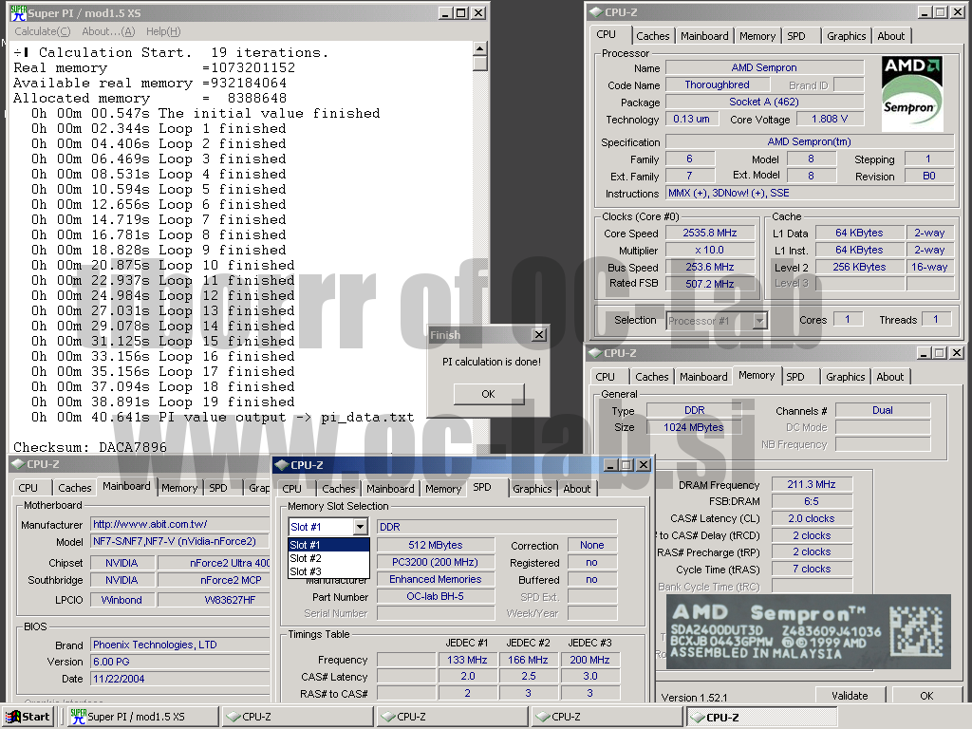Viewport: 972px width, 729px height.
Task: Click Super PI scrollbar up arrow
Action: pyautogui.click(x=479, y=48)
